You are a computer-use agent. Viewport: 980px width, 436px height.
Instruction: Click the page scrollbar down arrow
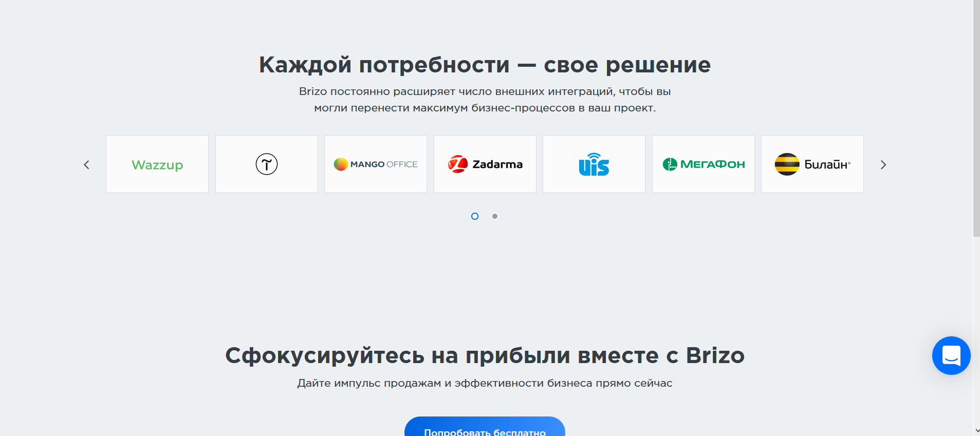[976, 431]
